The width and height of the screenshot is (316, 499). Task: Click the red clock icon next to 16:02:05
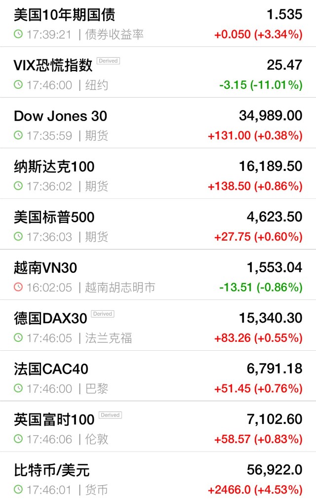click(x=18, y=287)
